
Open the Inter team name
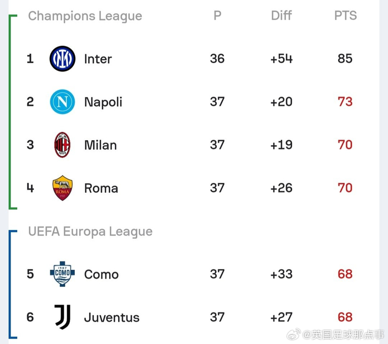[98, 59]
